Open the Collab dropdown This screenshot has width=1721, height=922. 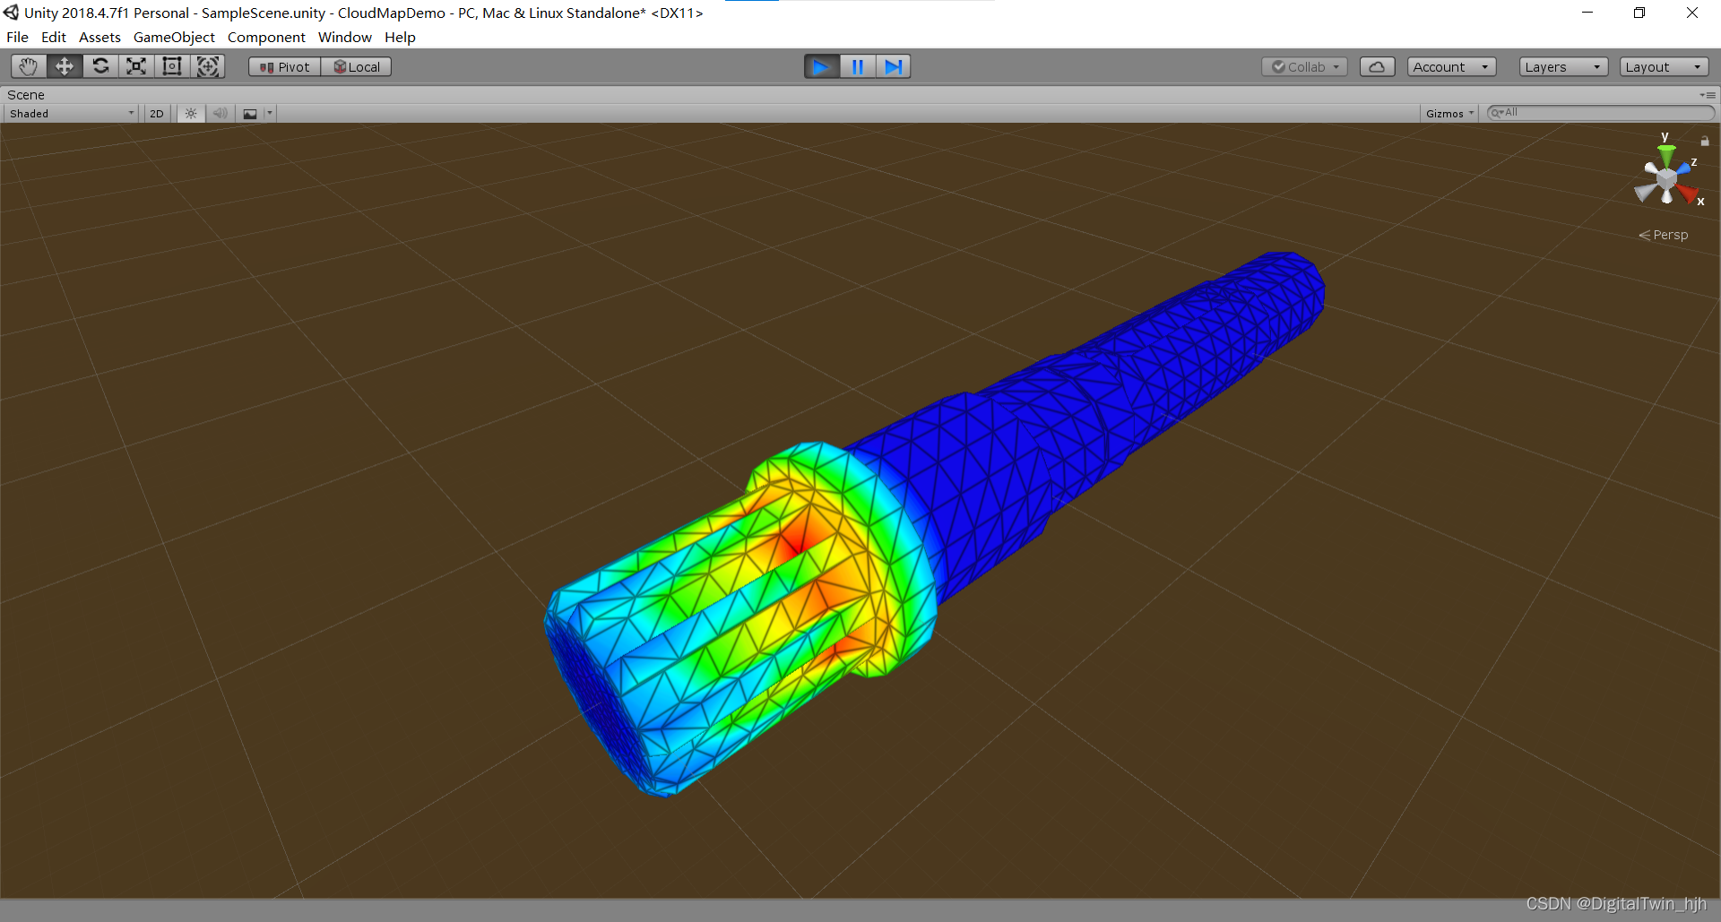click(x=1304, y=67)
